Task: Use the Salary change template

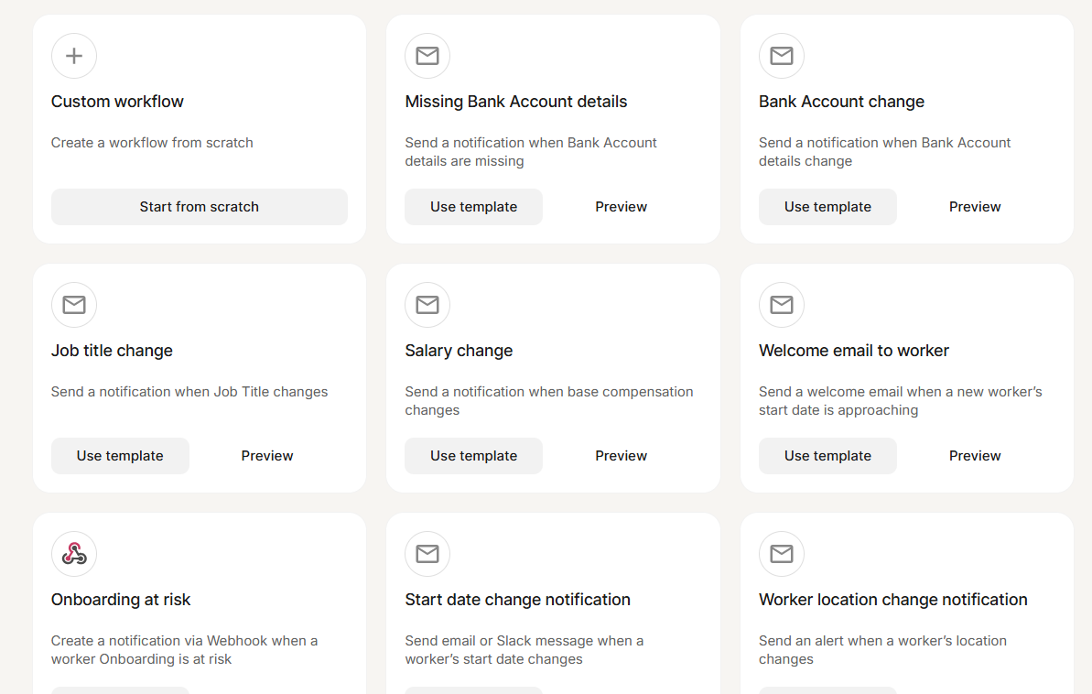Action: click(473, 455)
